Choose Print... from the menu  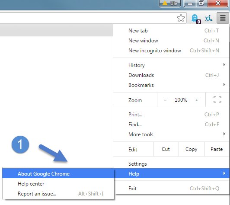171,115
